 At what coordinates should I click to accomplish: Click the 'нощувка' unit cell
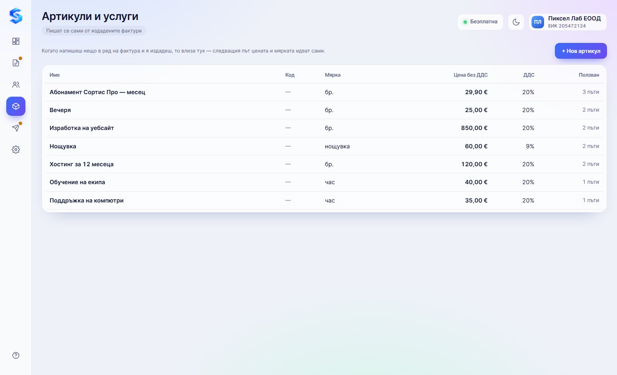pyautogui.click(x=337, y=146)
